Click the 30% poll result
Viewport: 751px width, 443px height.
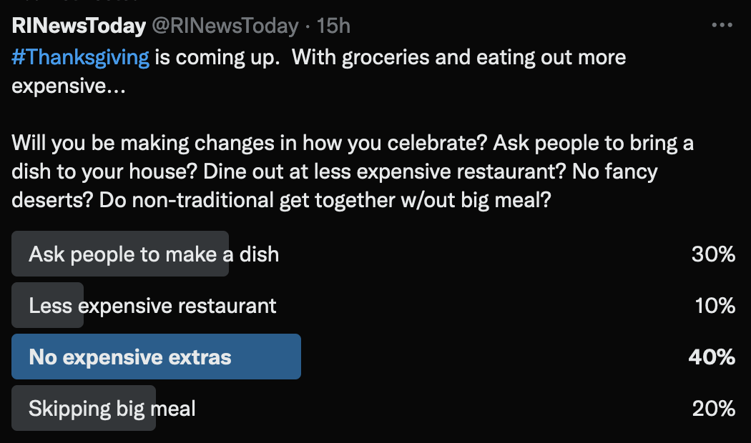(713, 254)
